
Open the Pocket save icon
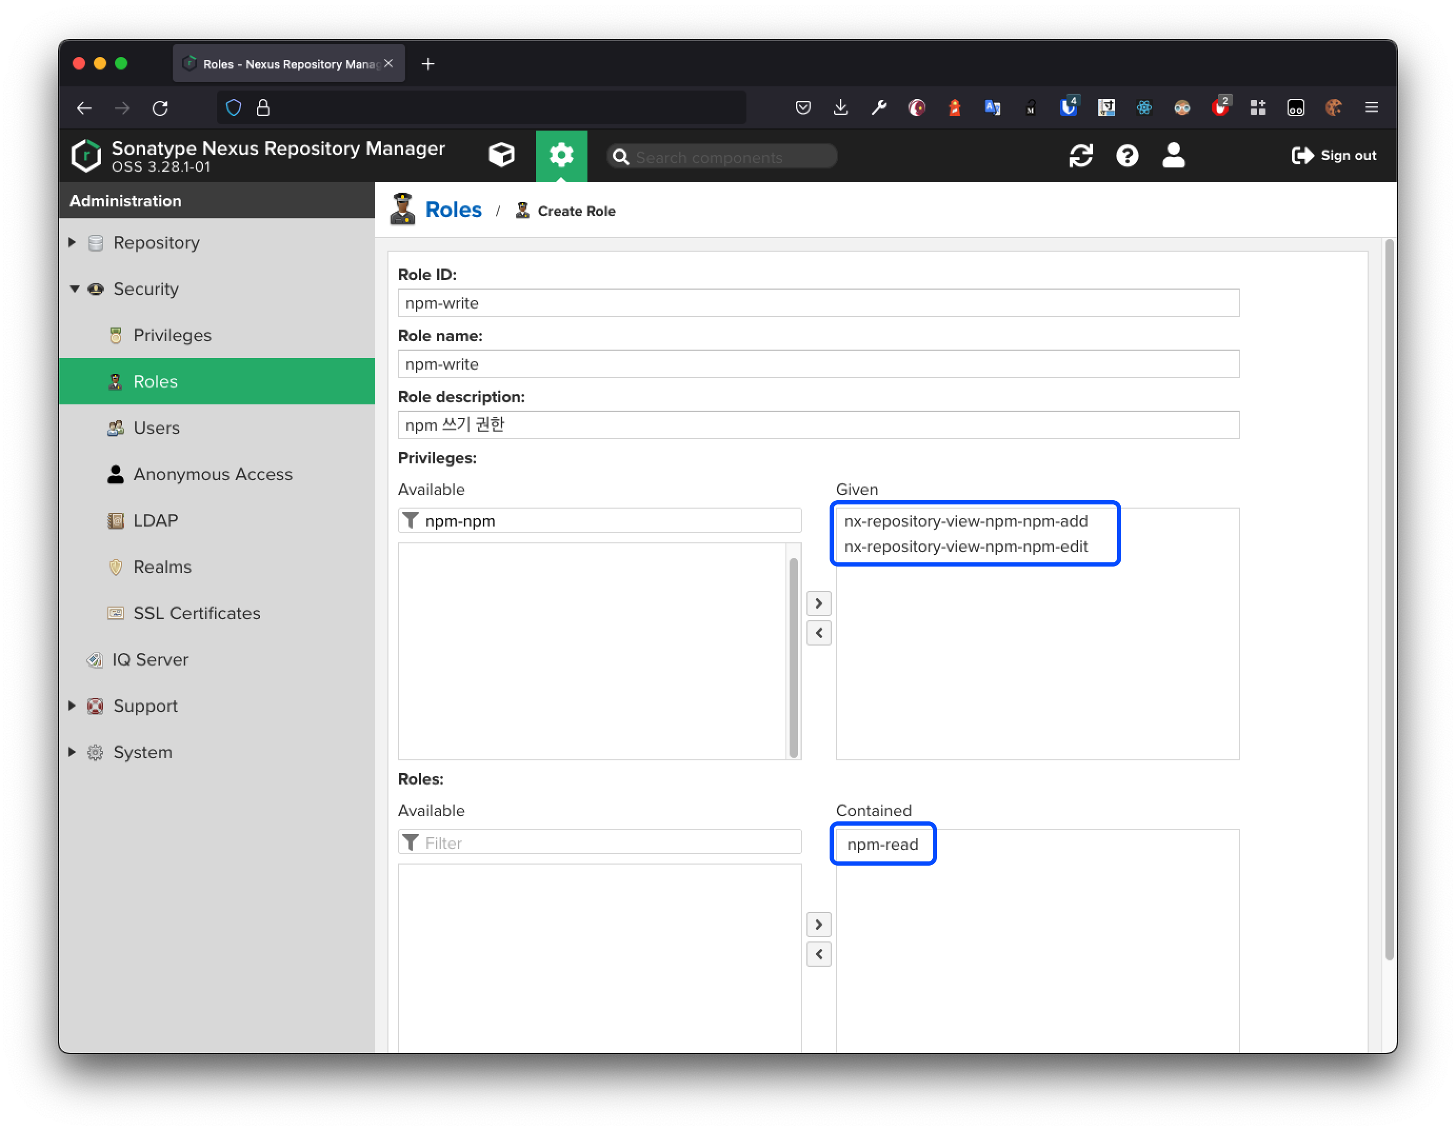(x=803, y=107)
